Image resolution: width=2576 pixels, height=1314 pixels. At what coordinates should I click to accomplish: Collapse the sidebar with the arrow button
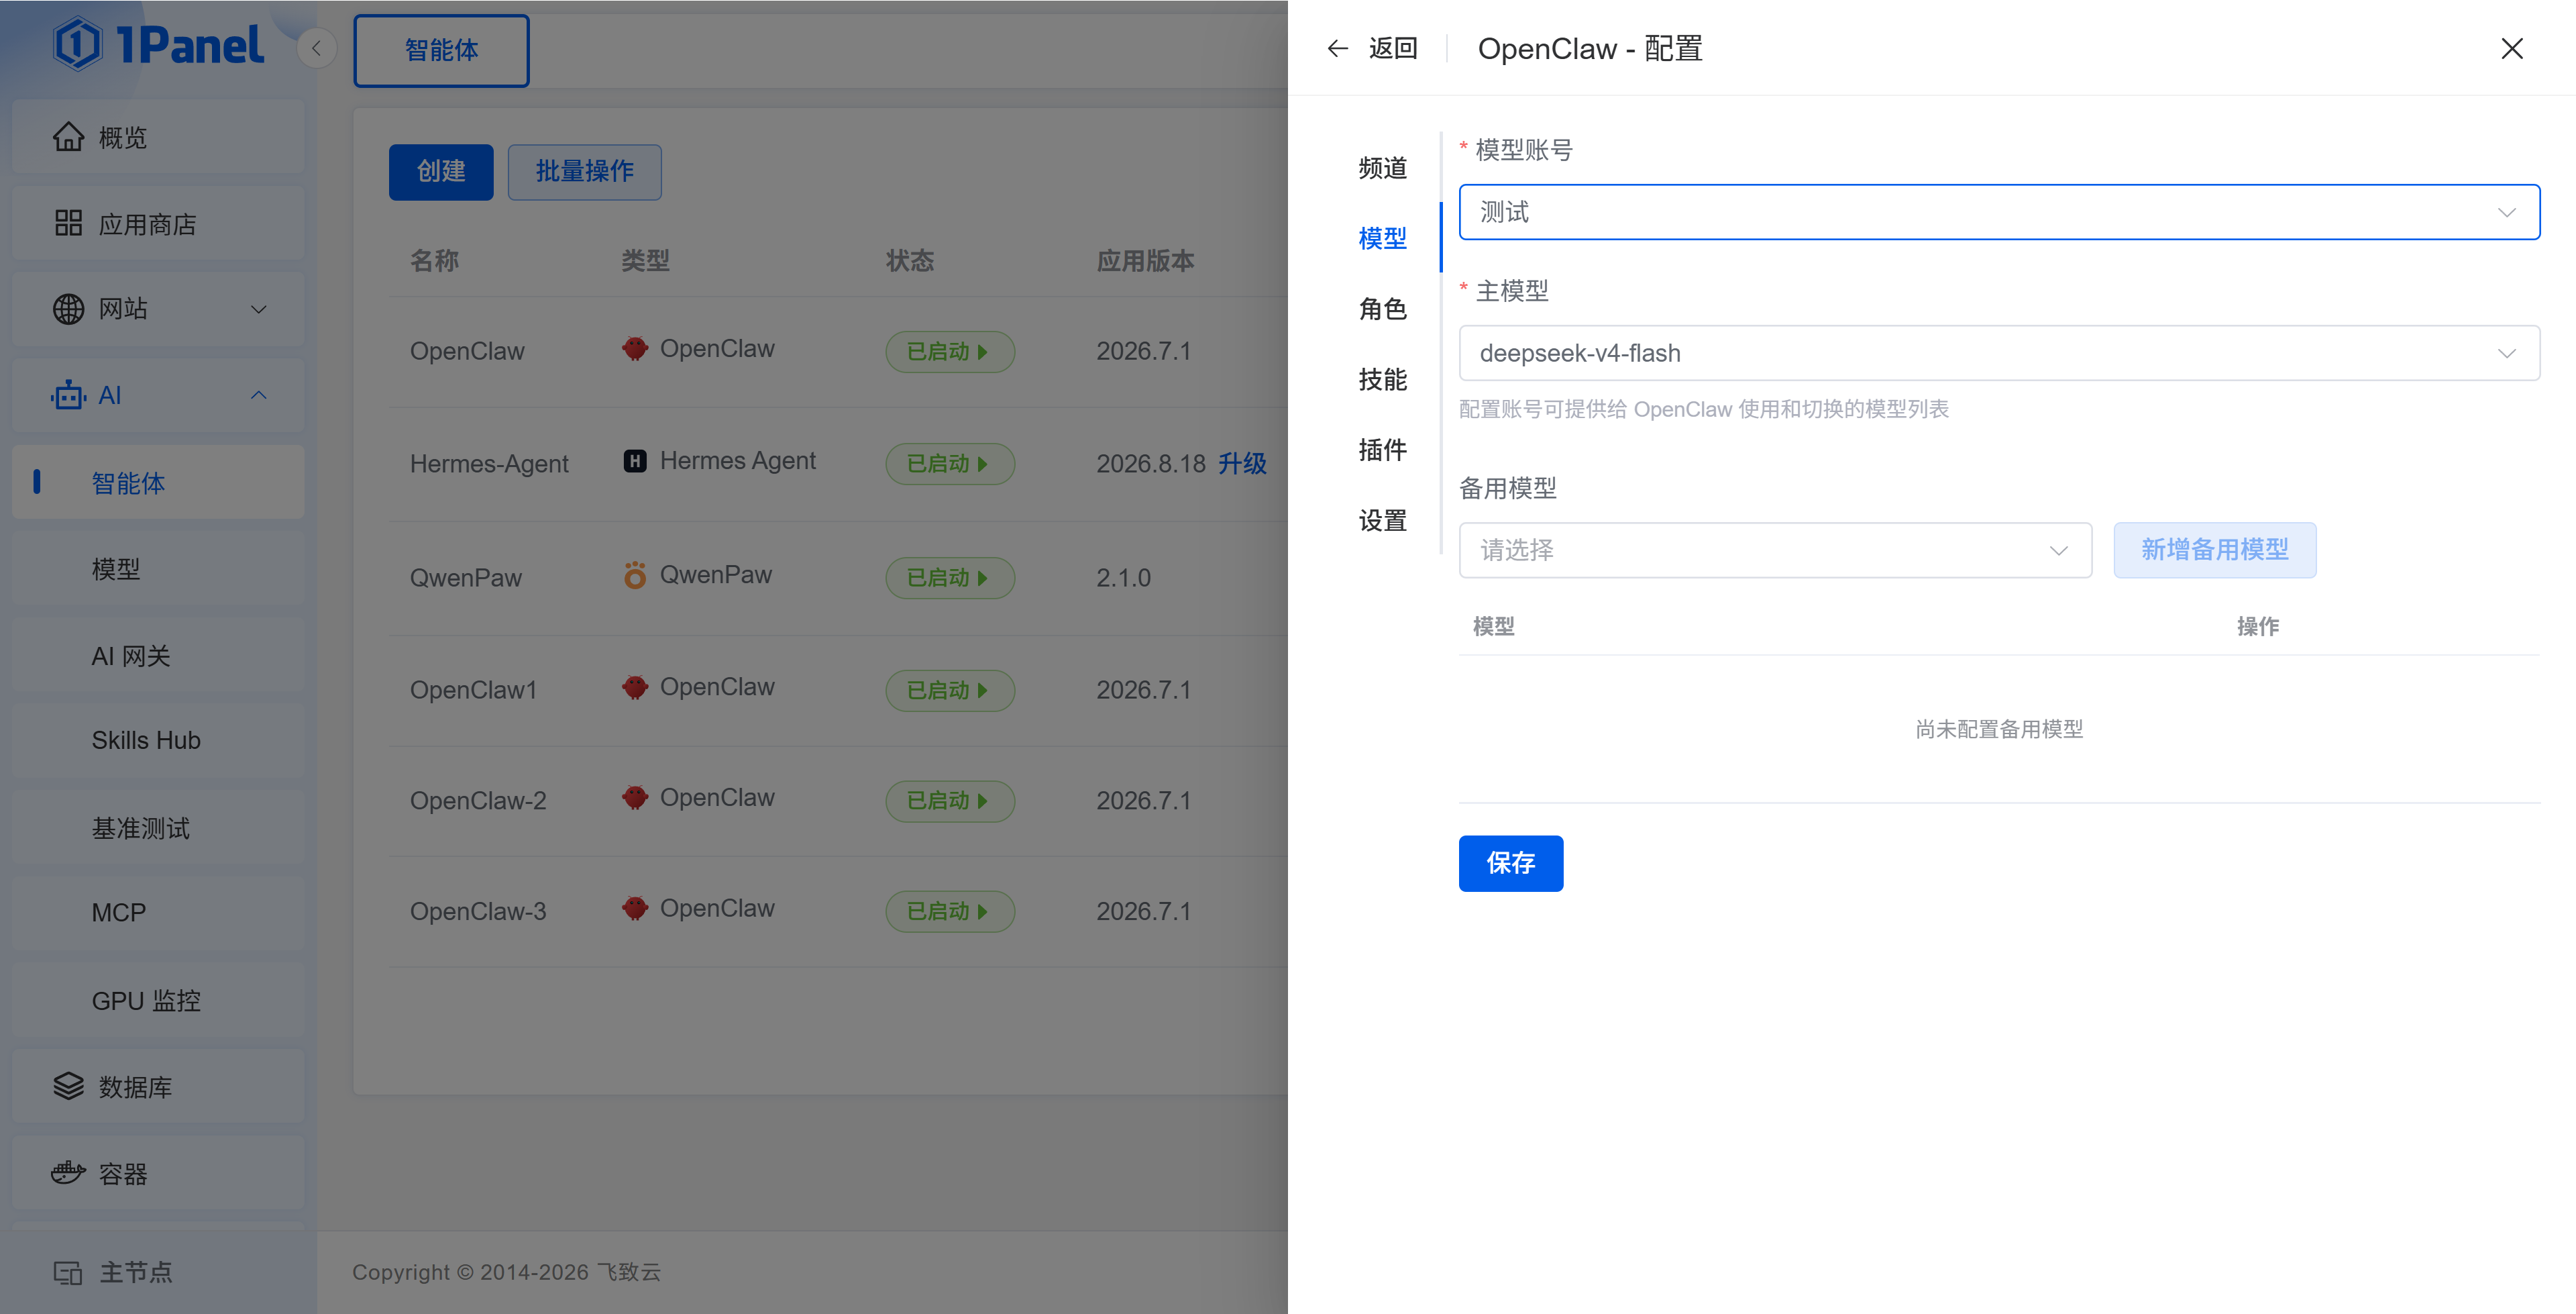(316, 48)
